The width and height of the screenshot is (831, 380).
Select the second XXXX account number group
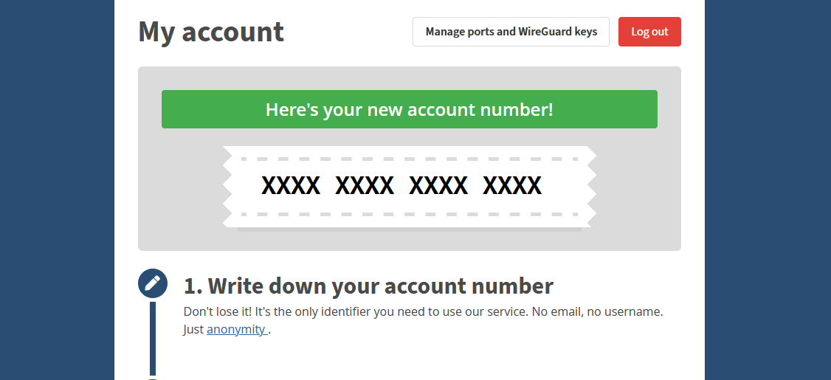point(365,185)
